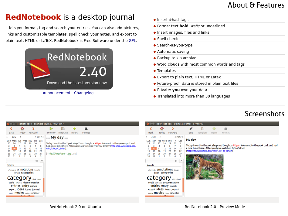Image resolution: width=288 pixels, height=216 pixels.
Task: Click the 'Automatic saving' feature line
Action: click(x=173, y=52)
